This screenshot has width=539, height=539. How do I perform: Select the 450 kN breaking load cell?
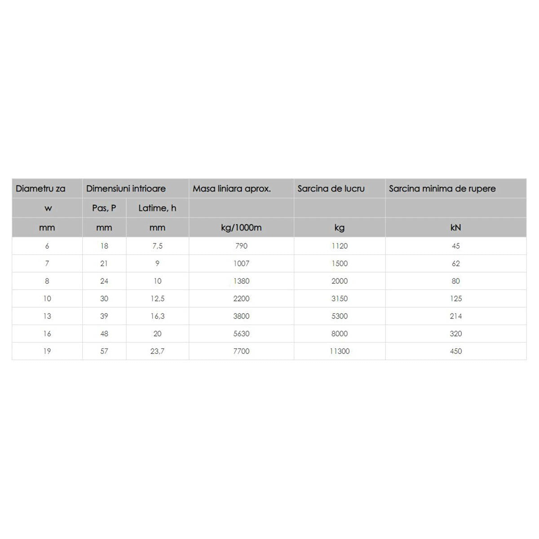tap(455, 351)
